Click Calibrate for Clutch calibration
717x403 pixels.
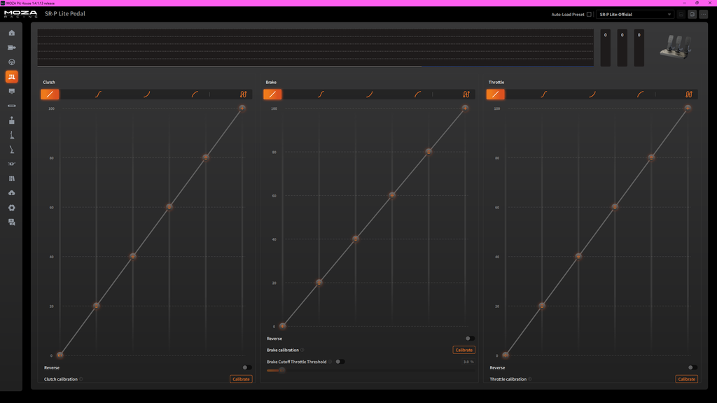[x=241, y=379]
